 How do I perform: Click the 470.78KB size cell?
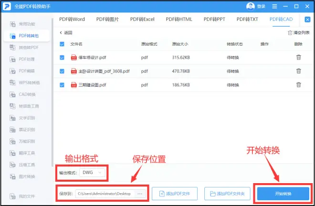click(181, 71)
